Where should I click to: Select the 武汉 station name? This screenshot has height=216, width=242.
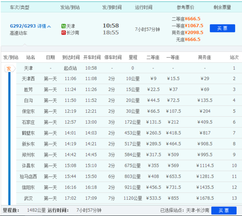click(28, 198)
